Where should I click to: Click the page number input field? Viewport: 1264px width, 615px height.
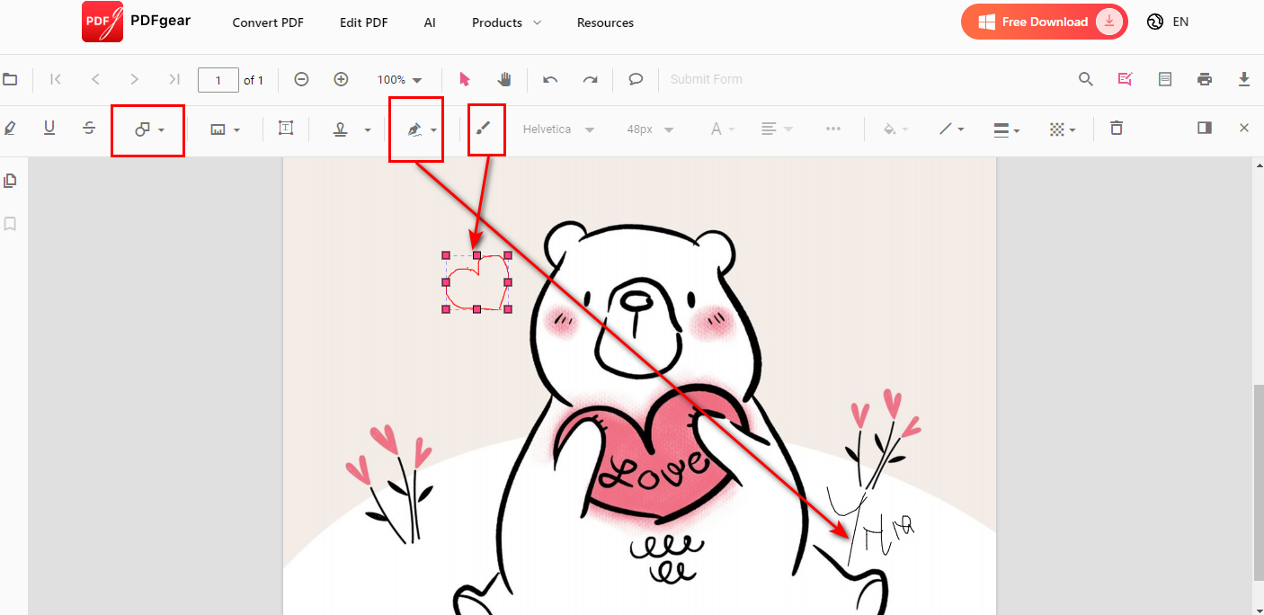218,79
